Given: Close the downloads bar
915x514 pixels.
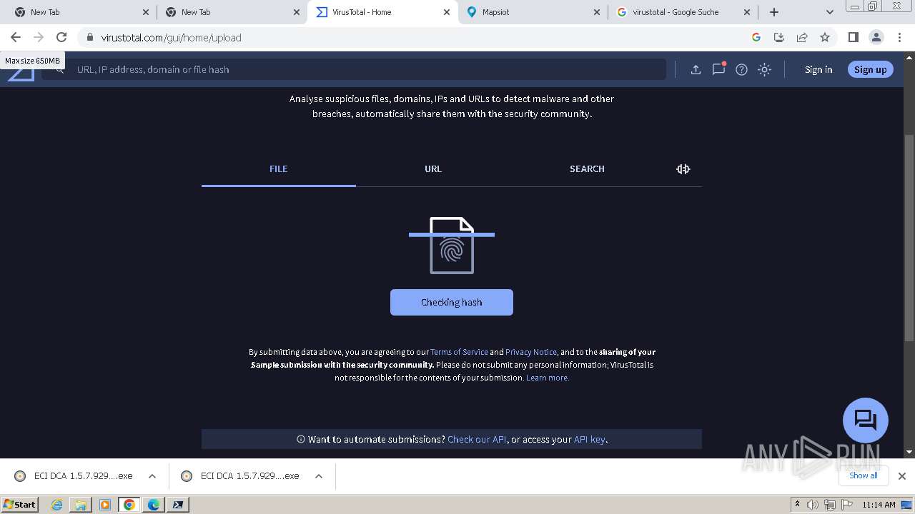Looking at the screenshot, I should tap(902, 476).
